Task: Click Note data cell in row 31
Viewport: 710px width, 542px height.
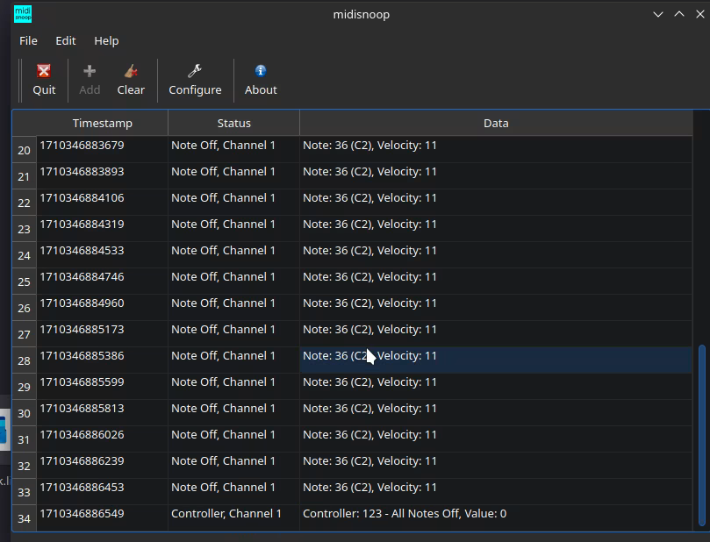Action: (x=496, y=439)
